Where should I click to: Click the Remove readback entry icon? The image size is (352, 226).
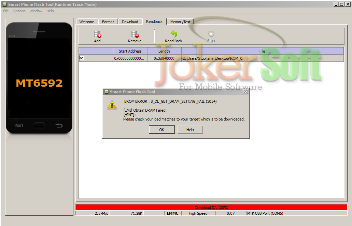135,34
